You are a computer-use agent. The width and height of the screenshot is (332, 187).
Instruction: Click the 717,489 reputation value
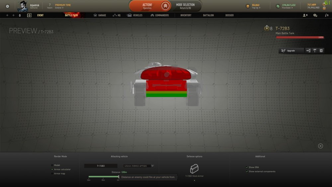click(312, 5)
